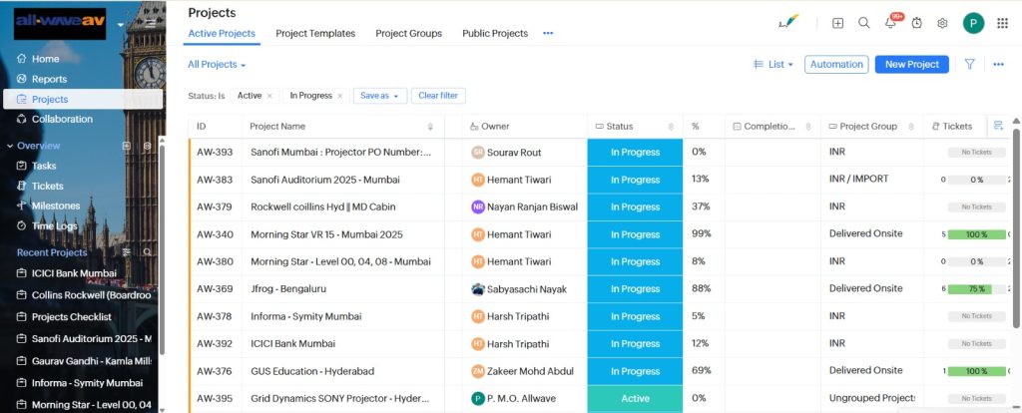The width and height of the screenshot is (1022, 413).
Task: Click the gear icon next to Overview
Action: point(147,146)
